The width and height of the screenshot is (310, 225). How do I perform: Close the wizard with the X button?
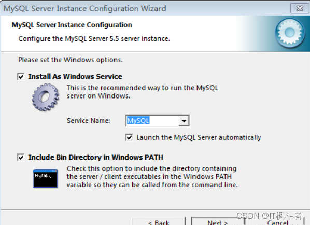tap(300, 8)
